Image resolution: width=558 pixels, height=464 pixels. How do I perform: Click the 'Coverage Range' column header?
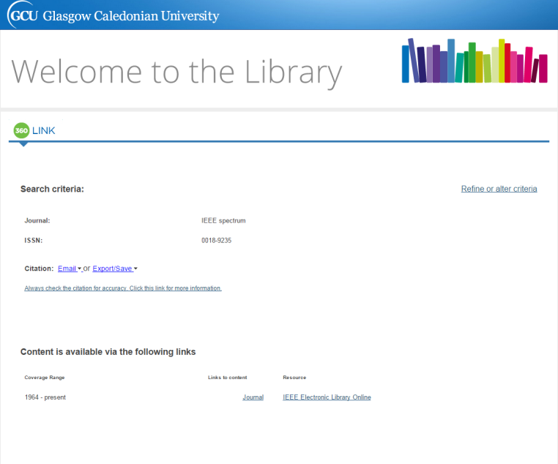coord(45,377)
